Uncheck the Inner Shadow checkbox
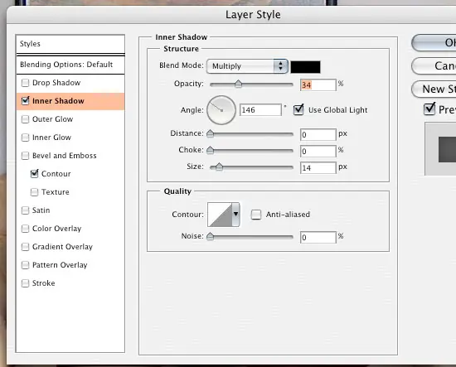 tap(26, 101)
